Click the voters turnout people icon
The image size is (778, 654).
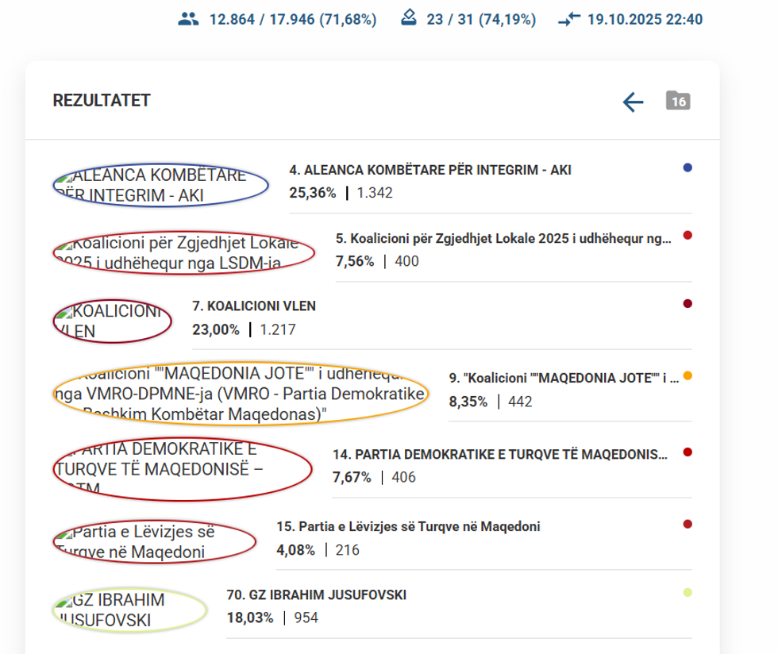point(188,19)
